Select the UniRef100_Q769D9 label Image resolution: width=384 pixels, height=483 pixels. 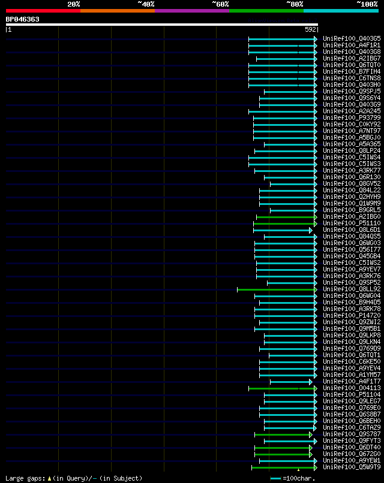352,348
